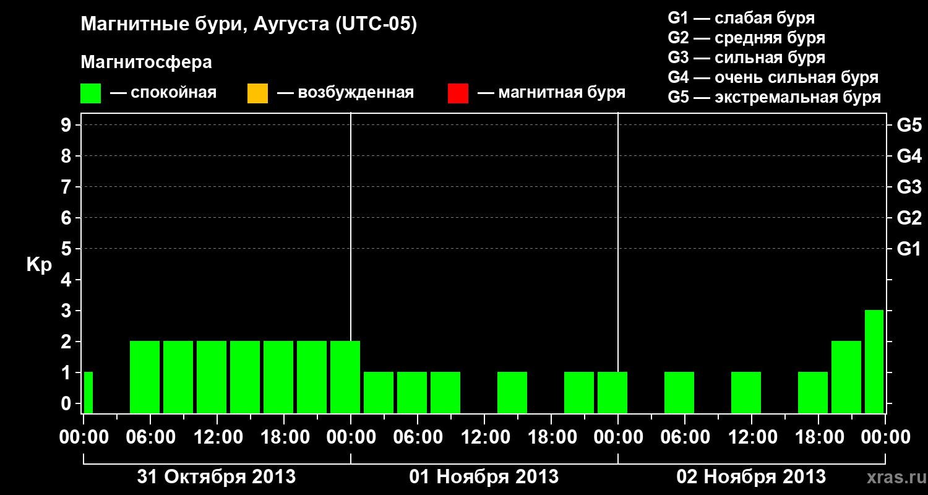The width and height of the screenshot is (928, 495).
Task: Click the red 'магнитная буря' legend swatch
Action: pos(458,93)
